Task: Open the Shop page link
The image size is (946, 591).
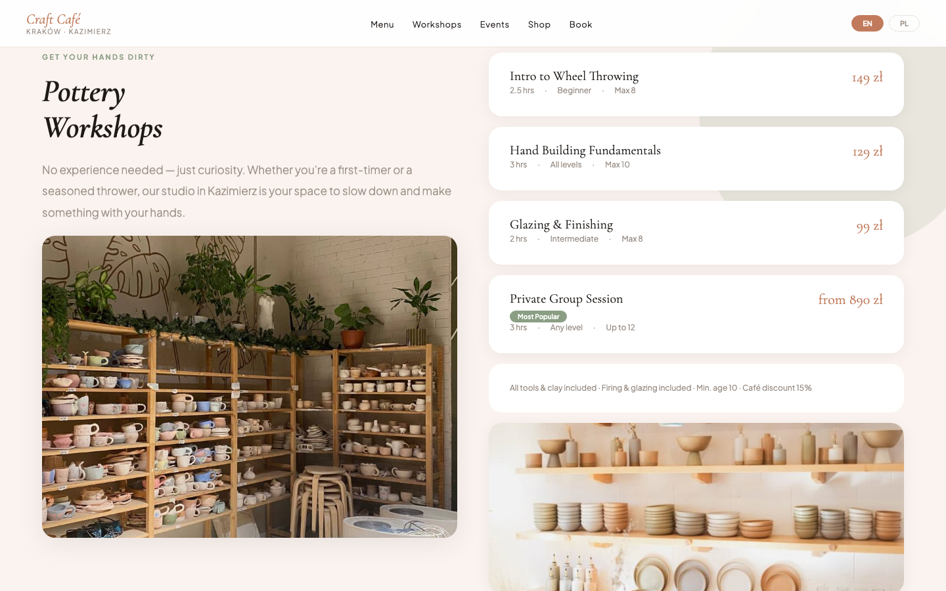Action: click(539, 24)
